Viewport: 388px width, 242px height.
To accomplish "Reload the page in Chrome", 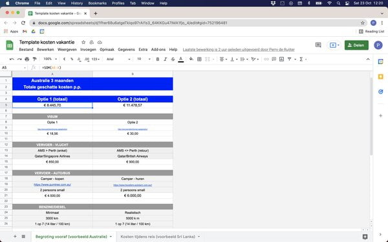I will (23, 23).
